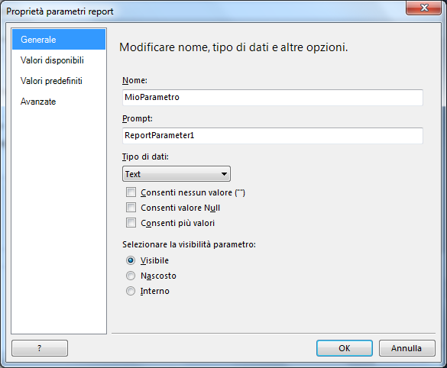Viewport: 447px width, 368px height.
Task: Enable Consenti nessun valore checkbox
Action: click(131, 192)
